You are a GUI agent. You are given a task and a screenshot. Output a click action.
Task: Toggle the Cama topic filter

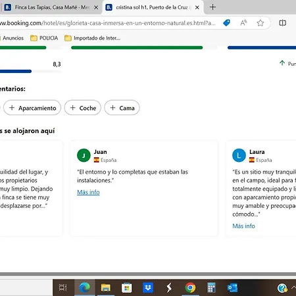(122, 108)
